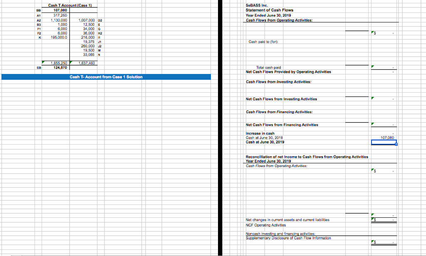Click "Net changes in current assets and current liabilities"
The width and height of the screenshot is (426, 256).
coord(287,219)
